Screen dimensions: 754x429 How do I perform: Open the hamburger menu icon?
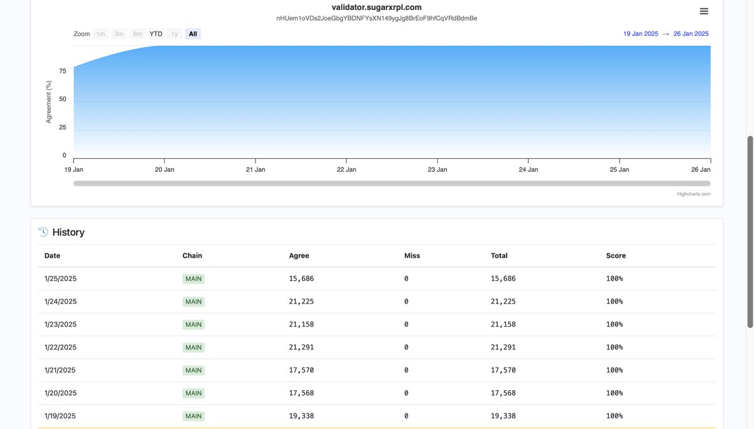[703, 11]
